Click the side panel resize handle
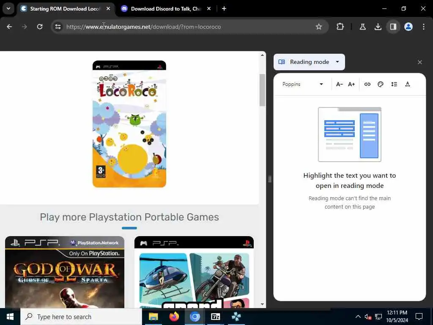433x325 pixels. 270,179
